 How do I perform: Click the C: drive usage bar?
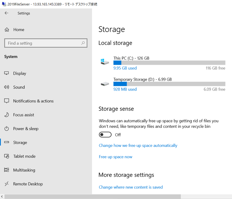169,63
